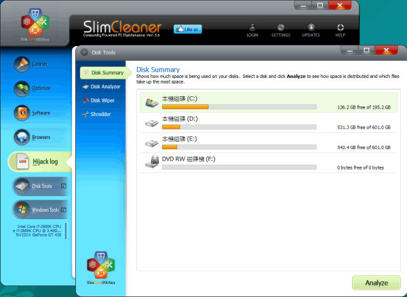This screenshot has height=297, width=407.
Task: Close the SlimCleaner main window
Action: click(x=340, y=5)
